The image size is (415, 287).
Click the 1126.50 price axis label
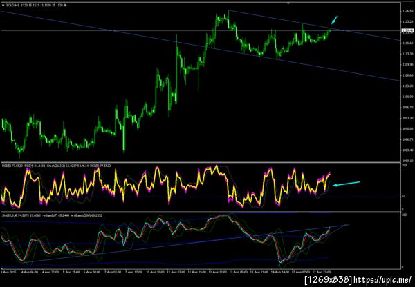(407, 11)
